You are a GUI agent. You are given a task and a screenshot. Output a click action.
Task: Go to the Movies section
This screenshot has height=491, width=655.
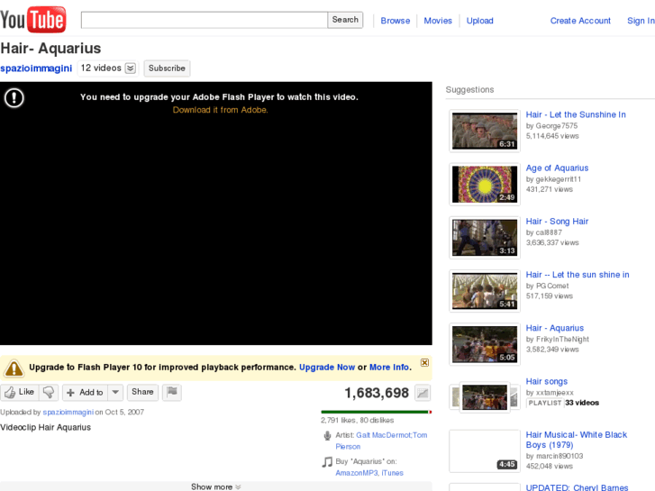pyautogui.click(x=438, y=21)
